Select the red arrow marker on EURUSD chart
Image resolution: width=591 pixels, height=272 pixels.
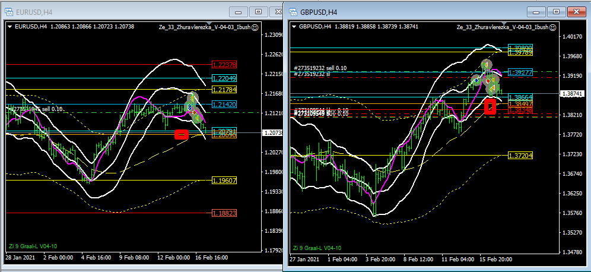tap(194, 112)
